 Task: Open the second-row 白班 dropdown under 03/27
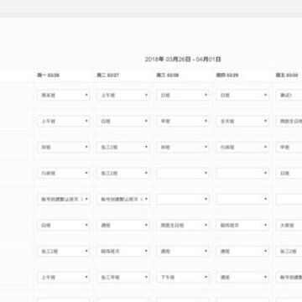(123, 121)
